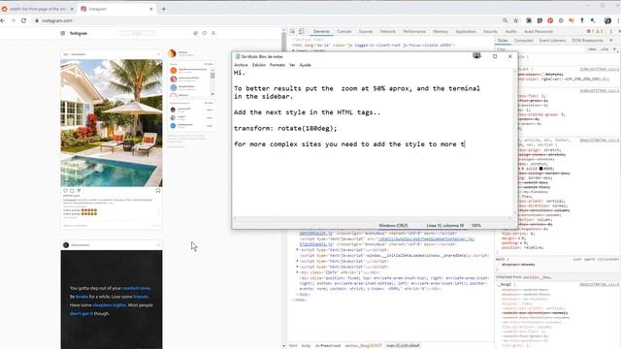Select 'body' in the DevTools breadcrumb bar
This screenshot has width=621, height=349.
(306, 345)
